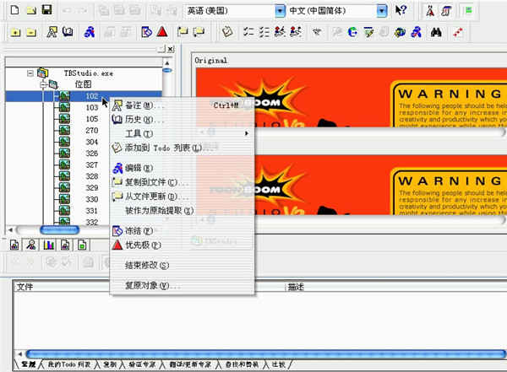Click the bottom list horizontal scrollbar
Viewport: 507px width, 372px height.
tap(265, 354)
